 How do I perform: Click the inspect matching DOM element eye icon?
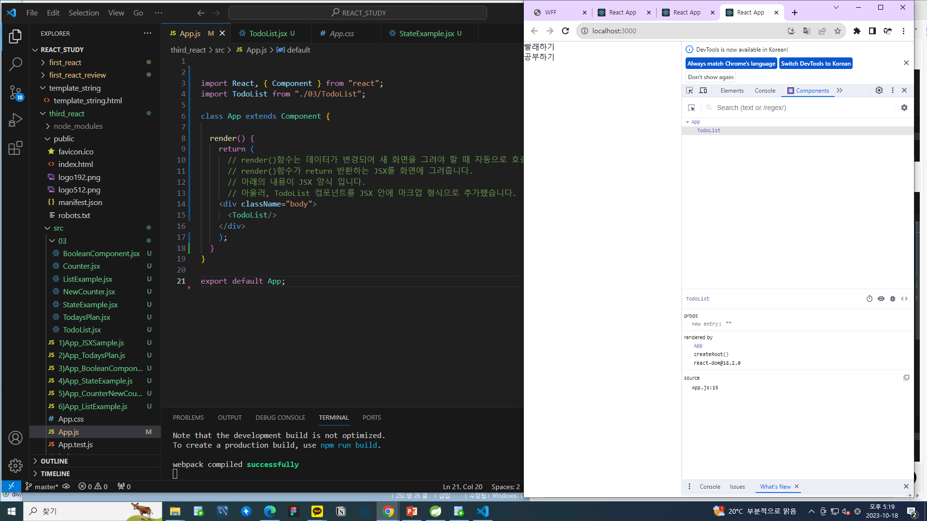[x=881, y=299]
